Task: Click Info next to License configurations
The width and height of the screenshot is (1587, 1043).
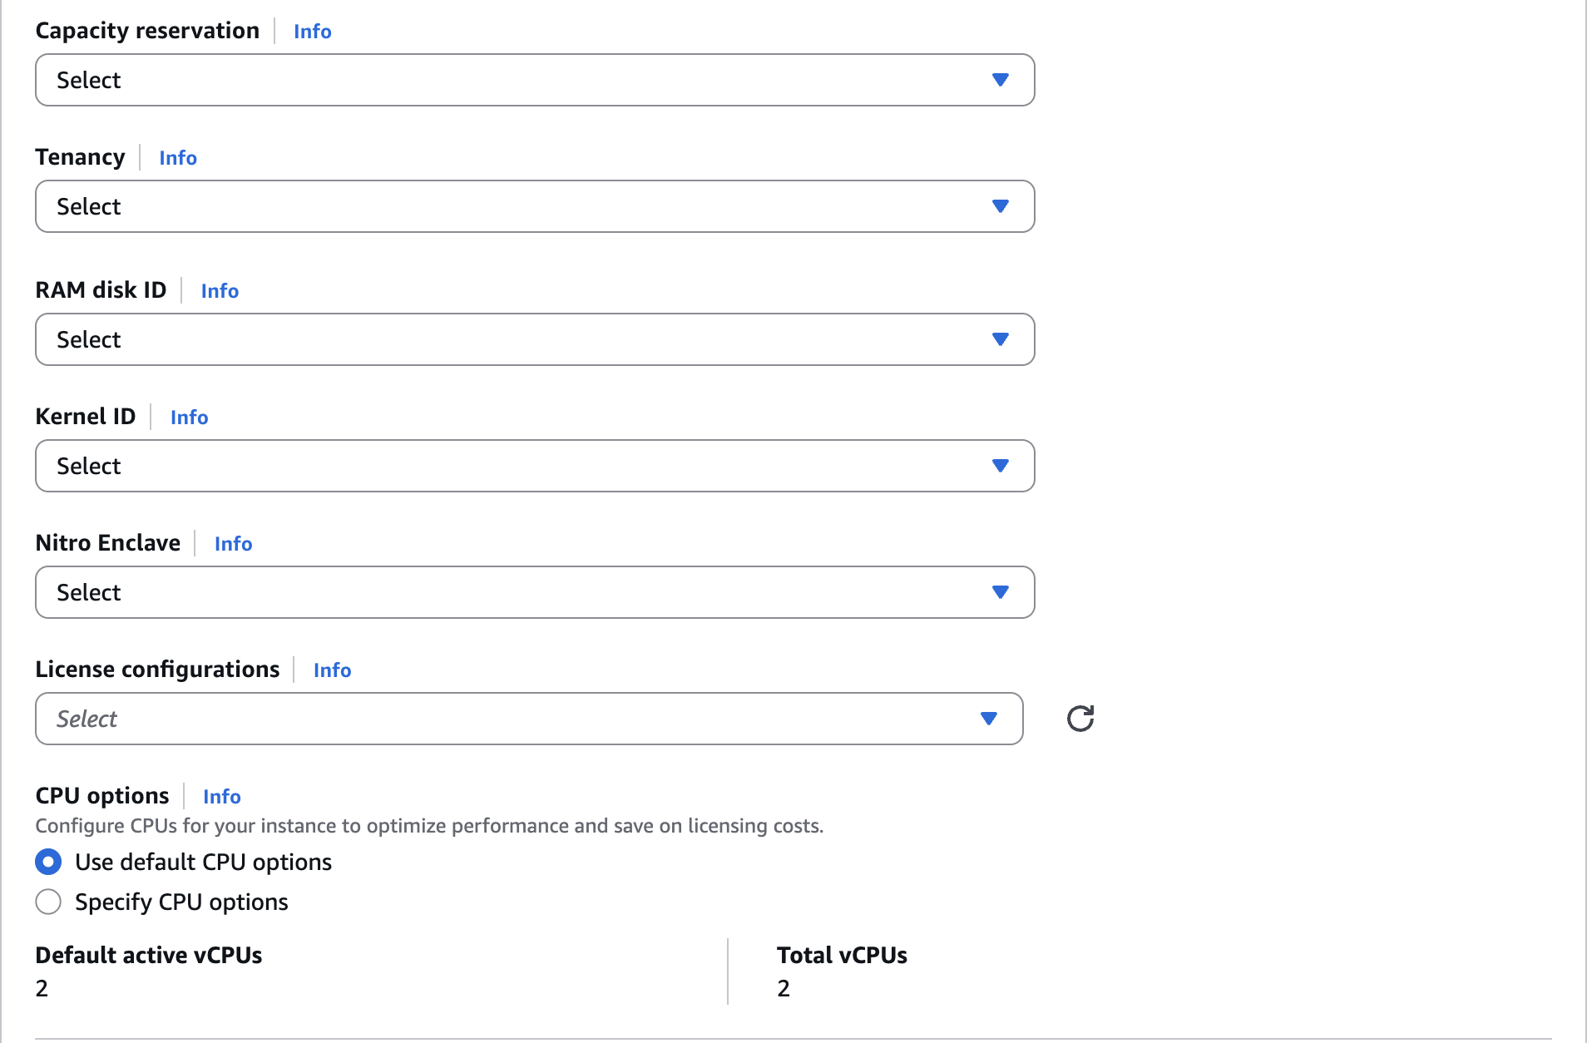Action: pyautogui.click(x=332, y=670)
